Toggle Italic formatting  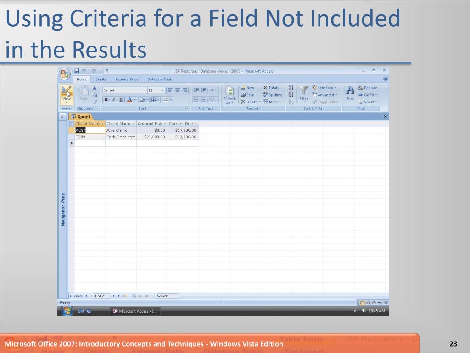113,100
